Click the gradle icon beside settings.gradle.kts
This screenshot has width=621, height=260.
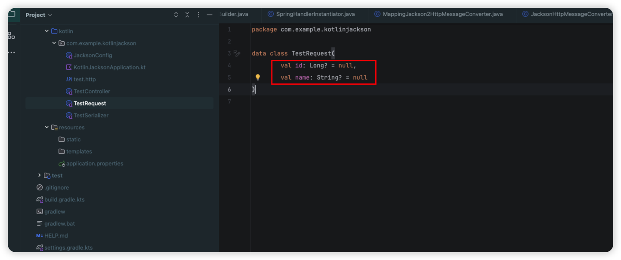pos(40,248)
